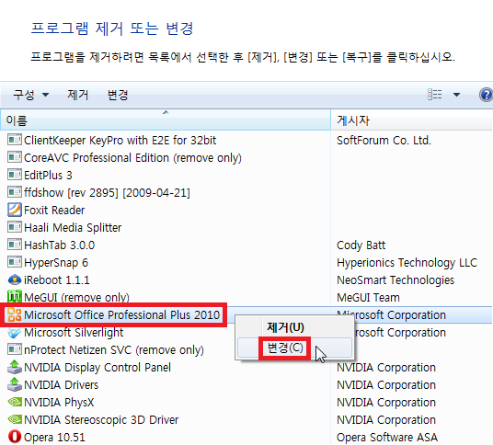
Task: Click the nProtect Netizen SVC icon
Action: click(x=15, y=349)
